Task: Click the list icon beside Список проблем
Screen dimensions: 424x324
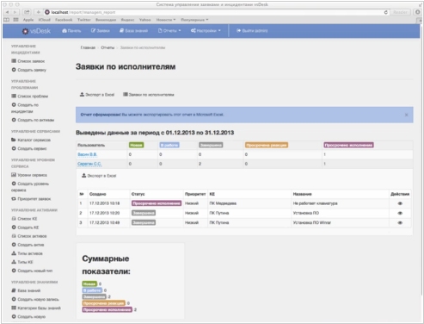Action: [14, 96]
